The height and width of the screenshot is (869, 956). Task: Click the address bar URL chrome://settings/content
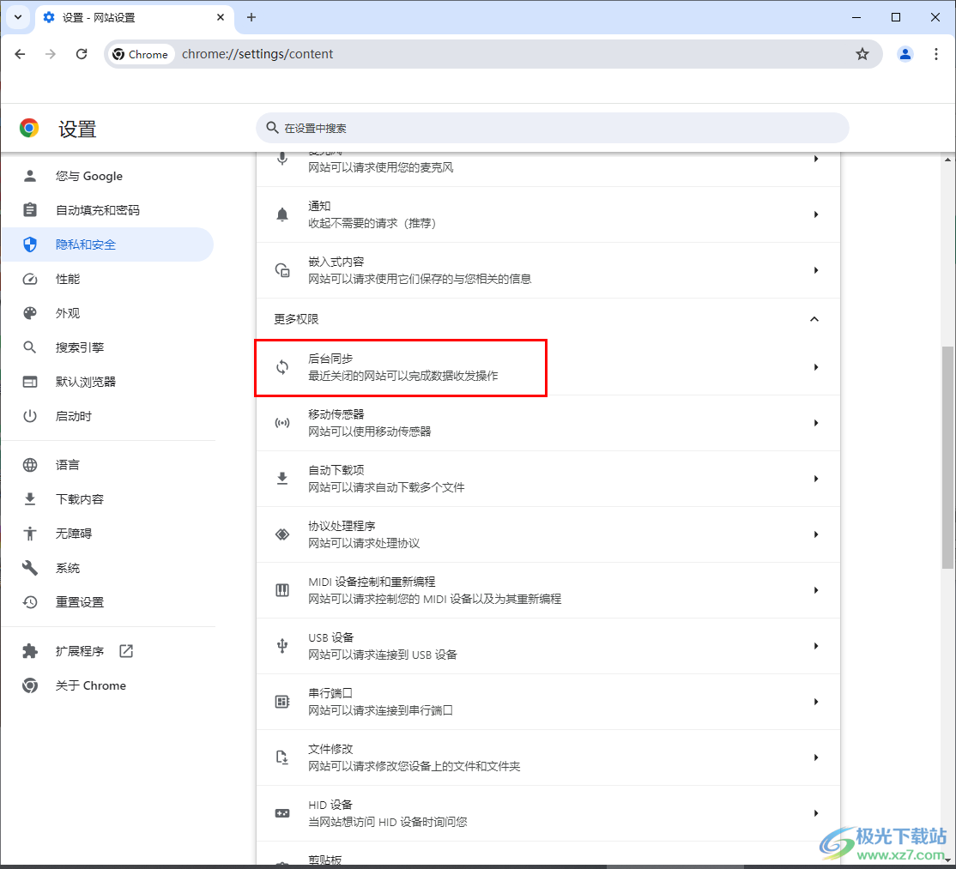(x=257, y=54)
